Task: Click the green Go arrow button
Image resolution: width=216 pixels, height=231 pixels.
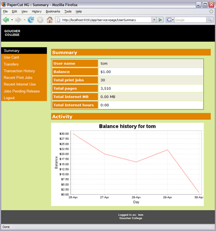Action: [x=160, y=20]
